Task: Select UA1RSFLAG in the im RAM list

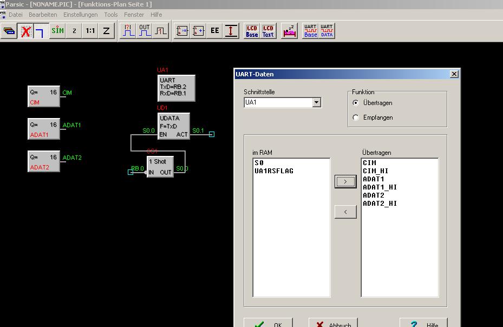Action: click(x=274, y=171)
